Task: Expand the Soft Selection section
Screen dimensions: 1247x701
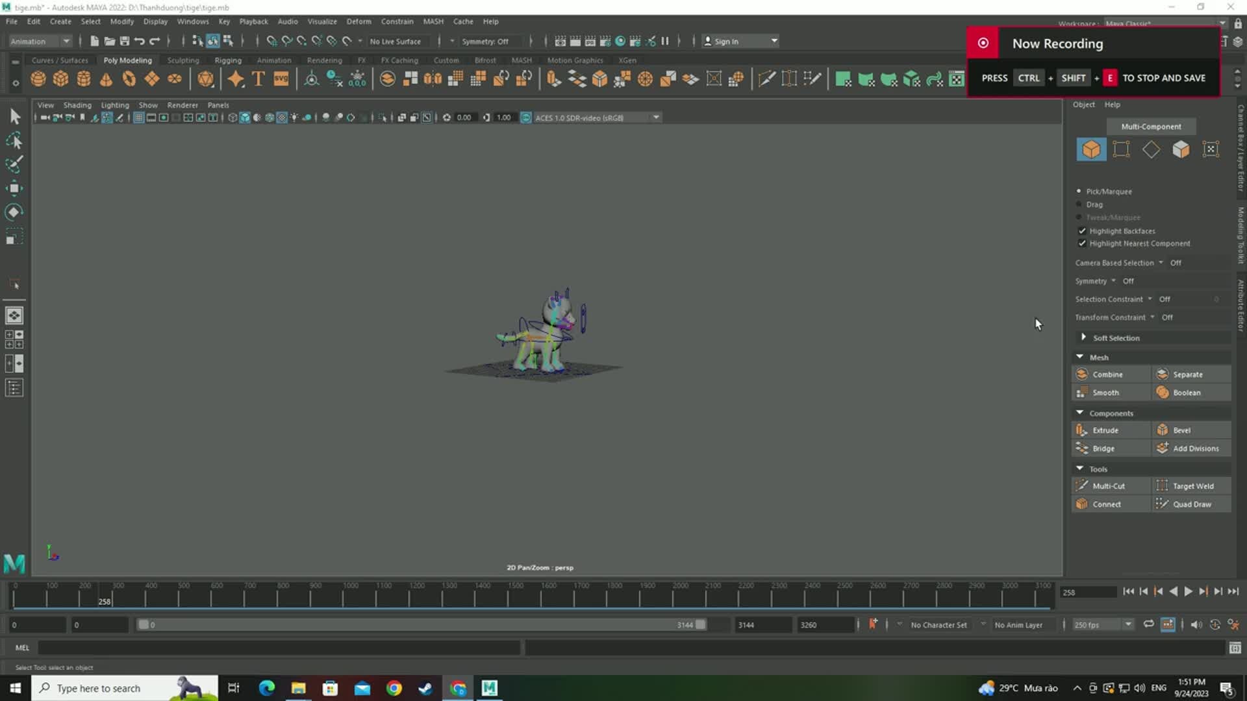Action: point(1083,338)
